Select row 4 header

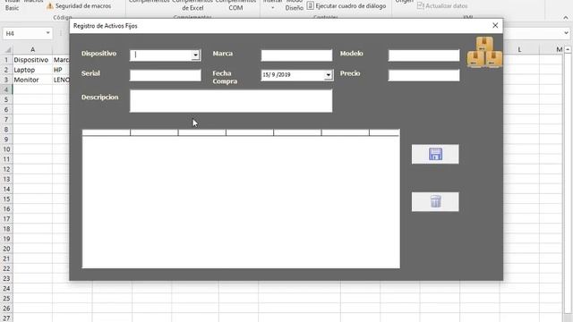pos(6,89)
